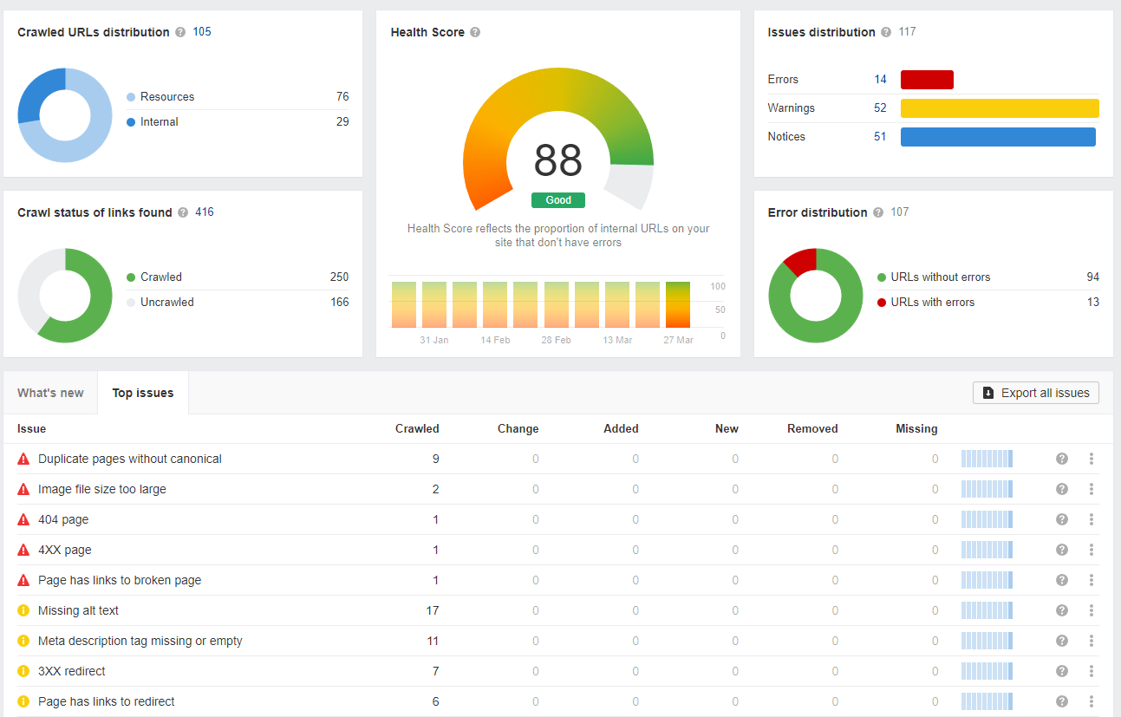Viewport: 1121px width, 717px height.
Task: Open help icon in 4XX page row
Action: [1062, 550]
